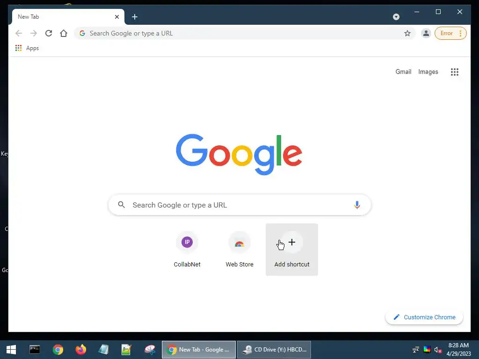Add a new shortcut tile

pos(292,250)
